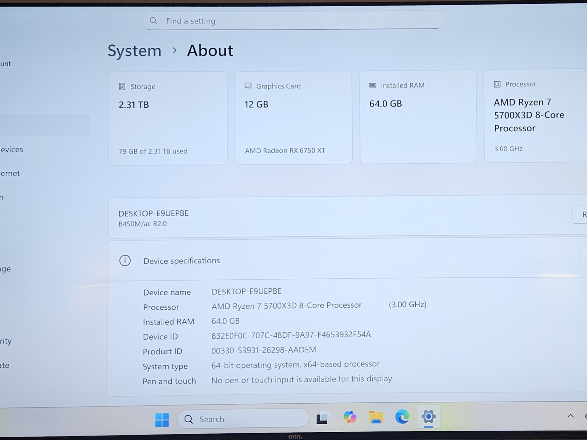This screenshot has height=440, width=587.
Task: Open the Start menu
Action: [162, 419]
